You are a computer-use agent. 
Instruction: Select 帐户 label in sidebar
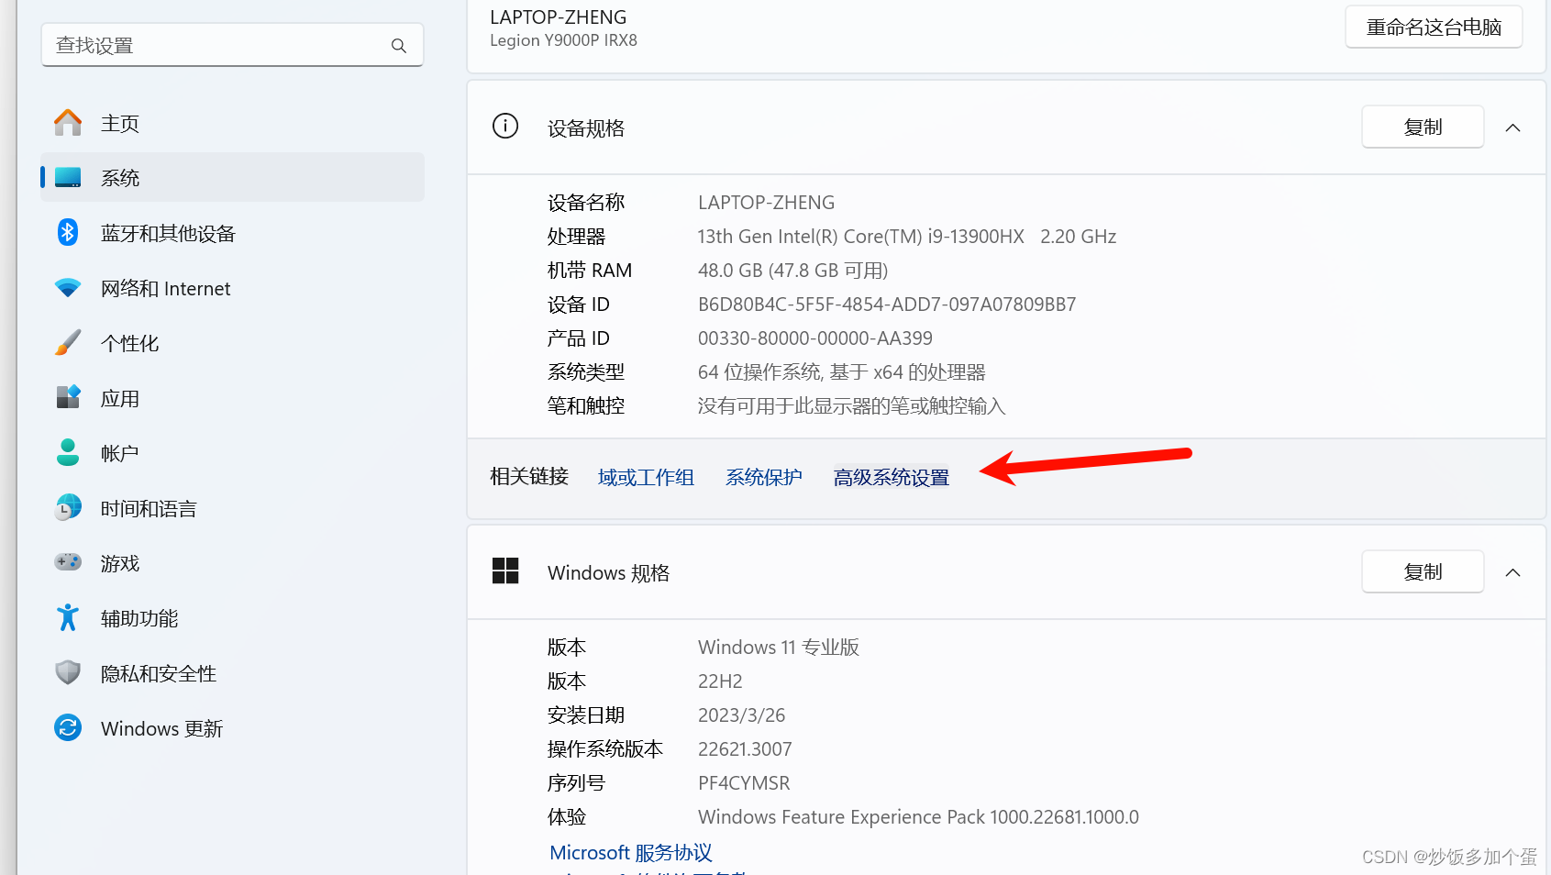coord(120,454)
